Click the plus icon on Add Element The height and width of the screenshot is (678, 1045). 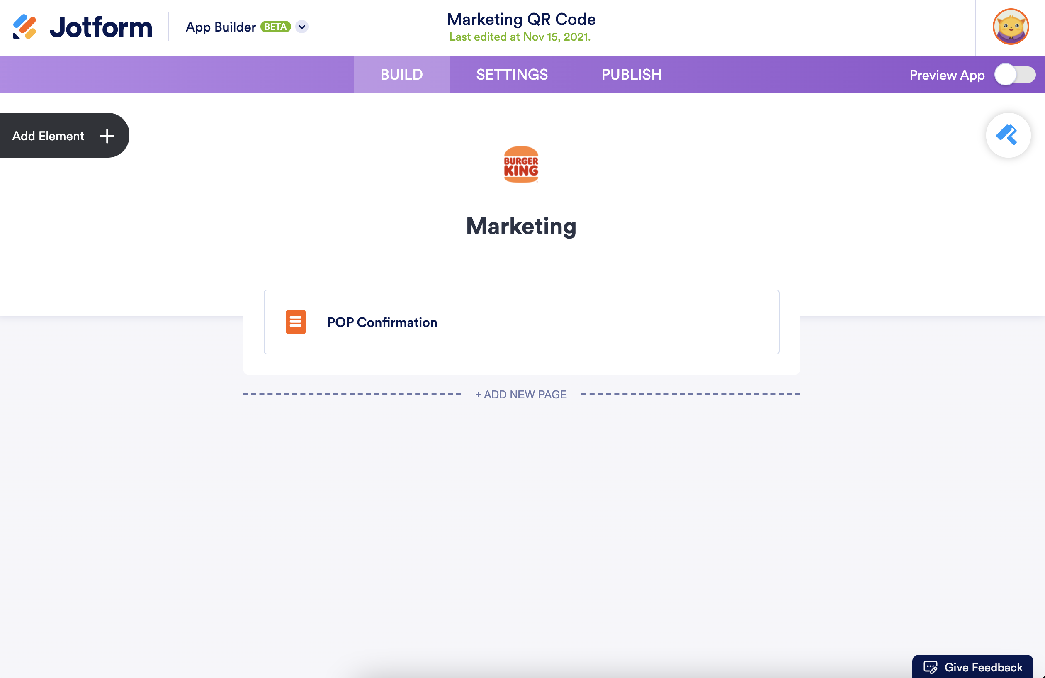click(x=107, y=136)
